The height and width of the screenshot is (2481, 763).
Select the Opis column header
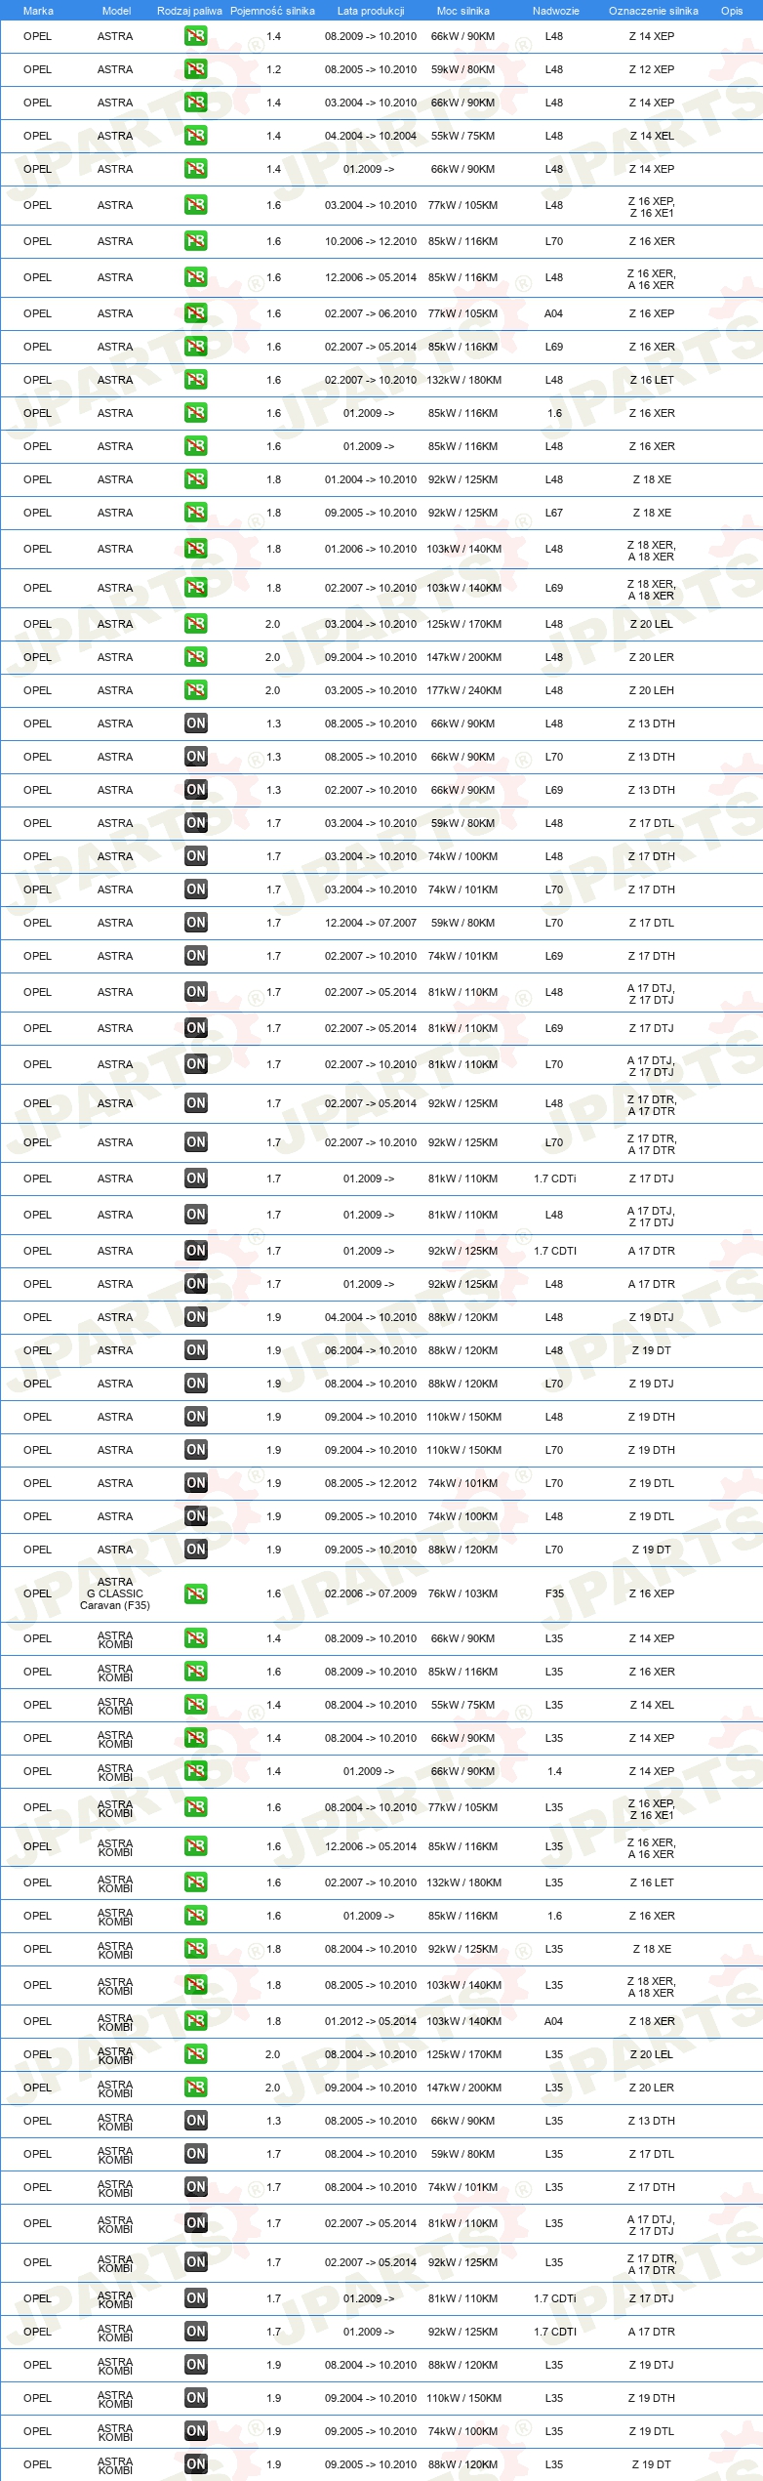[x=732, y=11]
